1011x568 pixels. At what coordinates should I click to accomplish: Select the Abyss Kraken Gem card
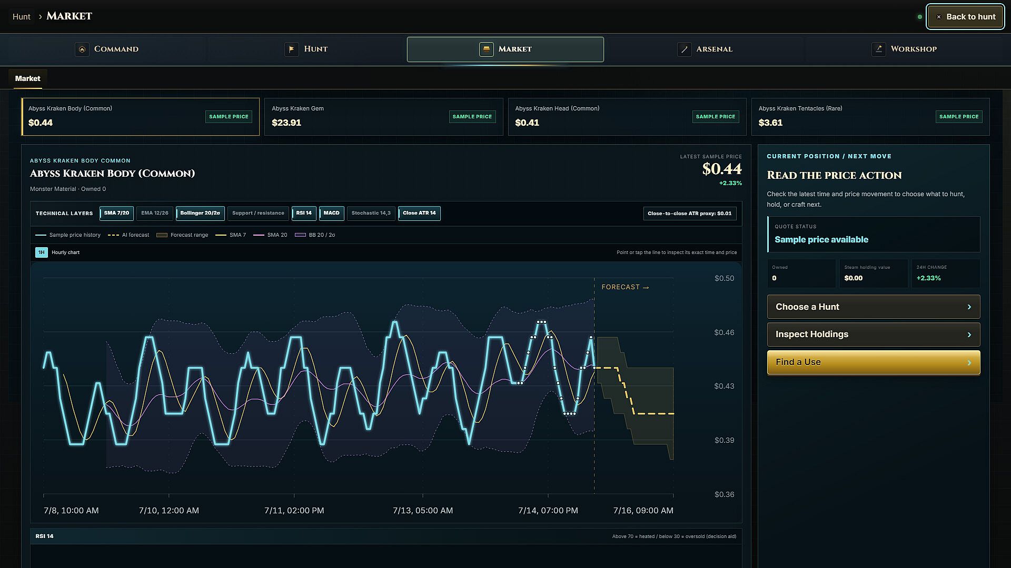pyautogui.click(x=384, y=117)
